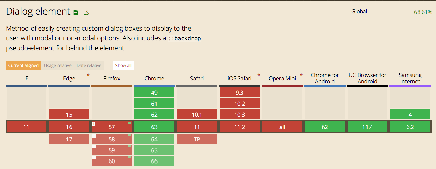This screenshot has width=436, height=169.
Task: Click the green flag on Firefox 60
Action: coord(129,158)
